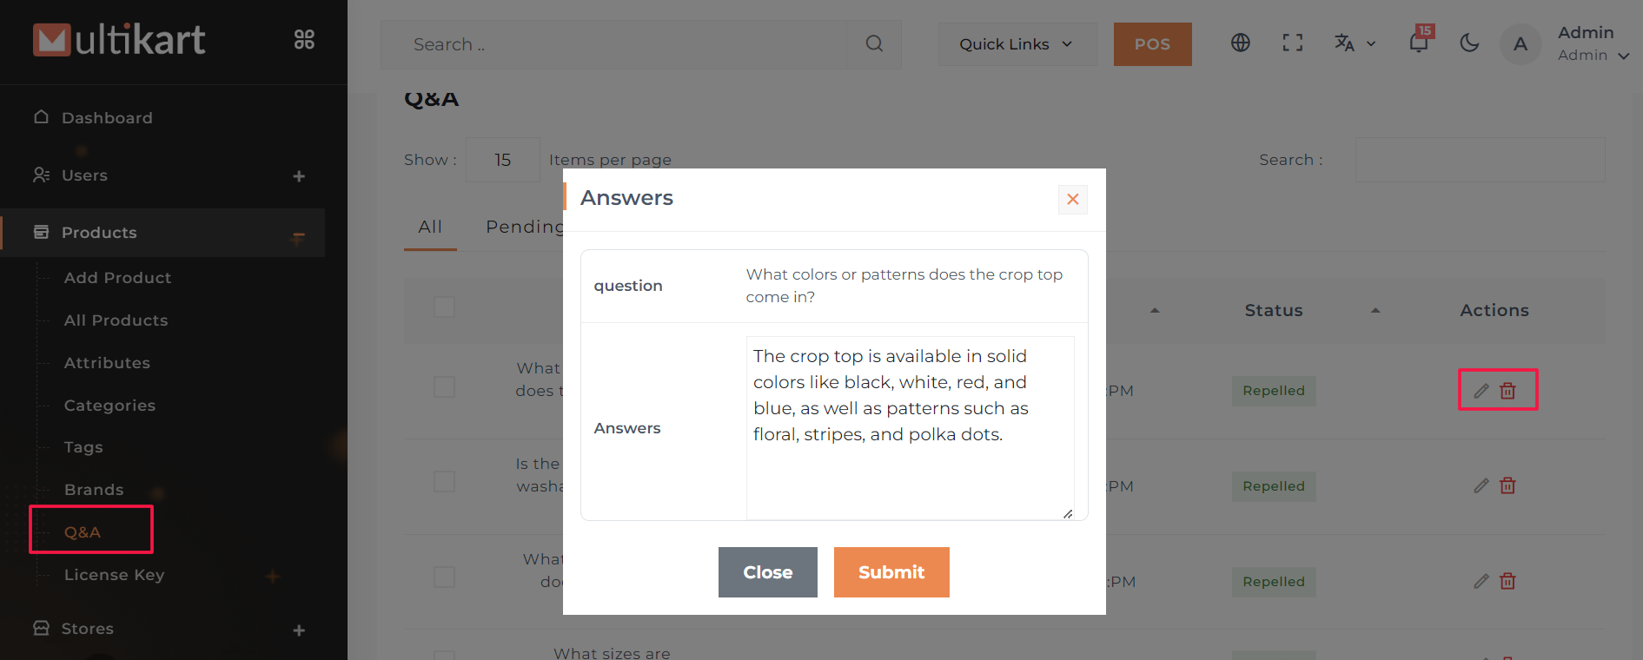The height and width of the screenshot is (660, 1643).
Task: Click edit pencil for first question row
Action: click(x=1481, y=391)
